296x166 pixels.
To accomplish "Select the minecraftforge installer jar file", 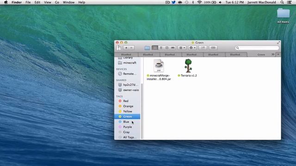I will (159, 70).
